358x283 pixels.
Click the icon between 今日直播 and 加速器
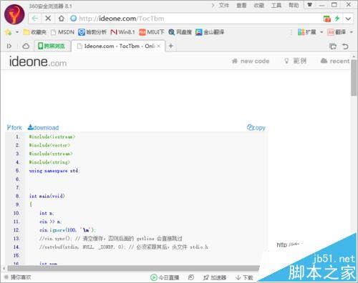coord(191,277)
